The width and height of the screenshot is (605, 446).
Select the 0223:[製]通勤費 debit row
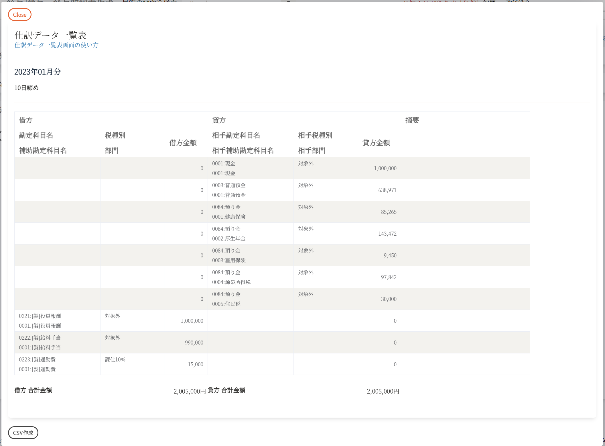(37, 359)
